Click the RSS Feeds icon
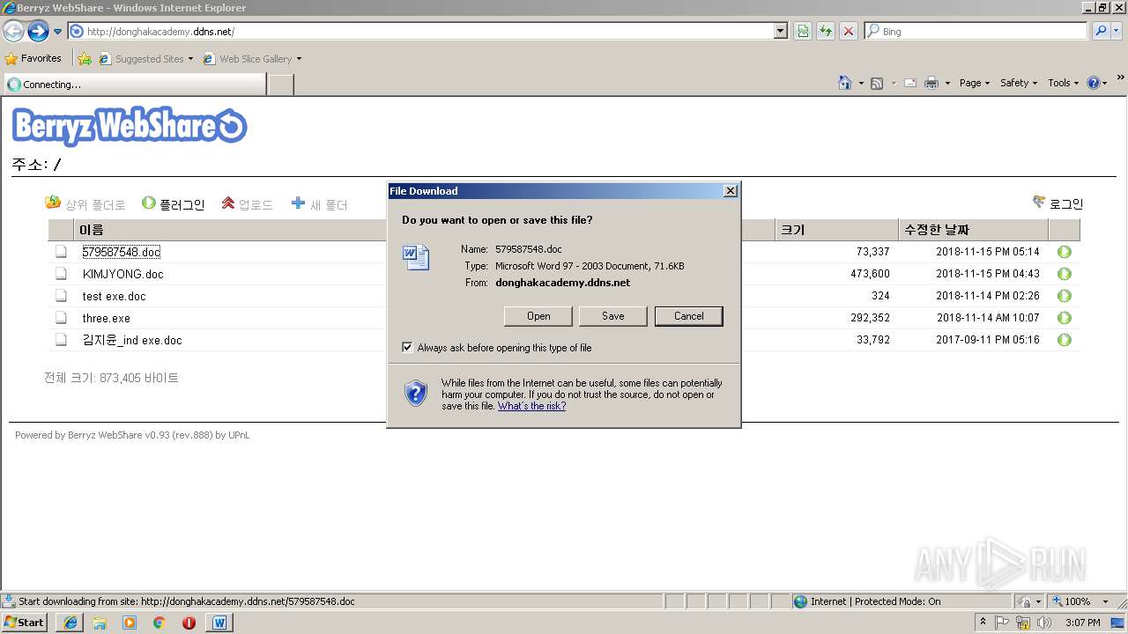Screen dimensions: 1128x634 [877, 83]
